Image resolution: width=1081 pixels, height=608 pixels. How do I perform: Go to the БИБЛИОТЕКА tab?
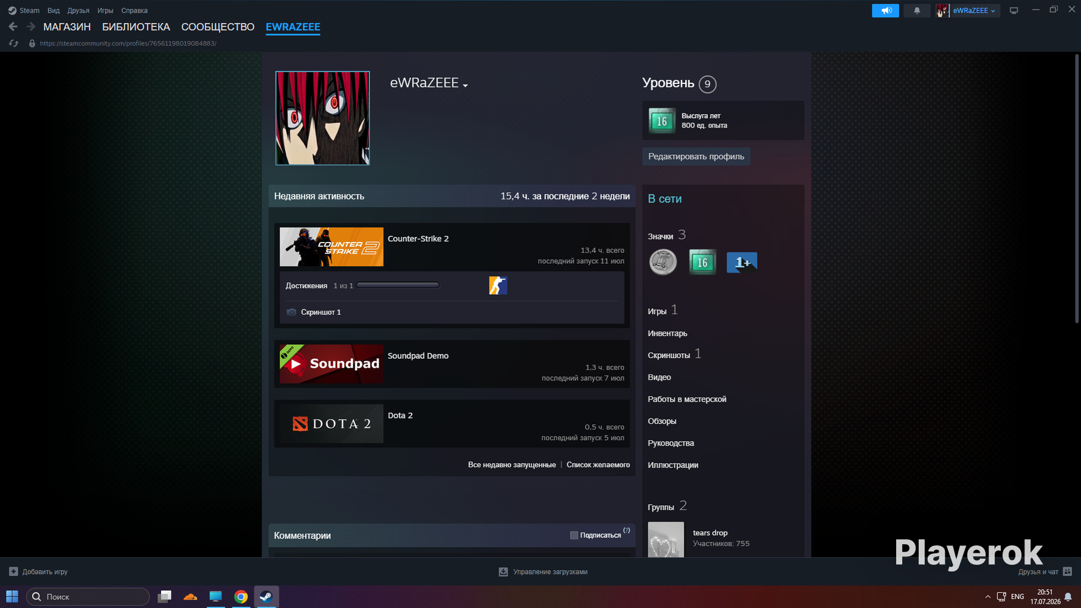136,27
